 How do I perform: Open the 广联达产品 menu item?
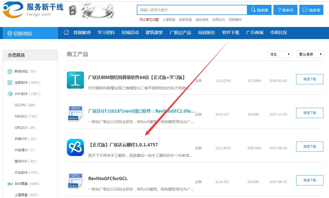click(180, 32)
